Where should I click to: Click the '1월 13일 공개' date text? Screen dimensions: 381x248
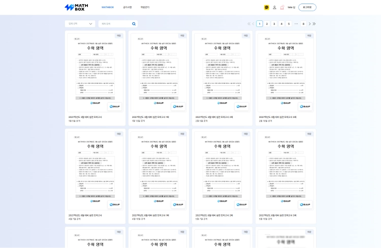[139, 121]
